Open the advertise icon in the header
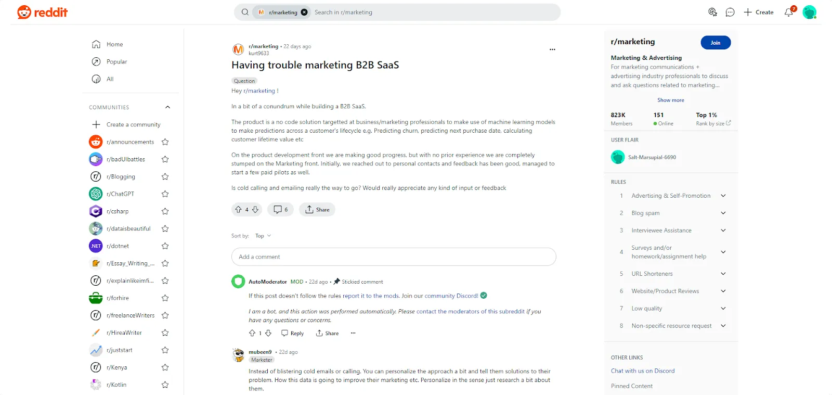Image resolution: width=832 pixels, height=395 pixels. pos(712,12)
